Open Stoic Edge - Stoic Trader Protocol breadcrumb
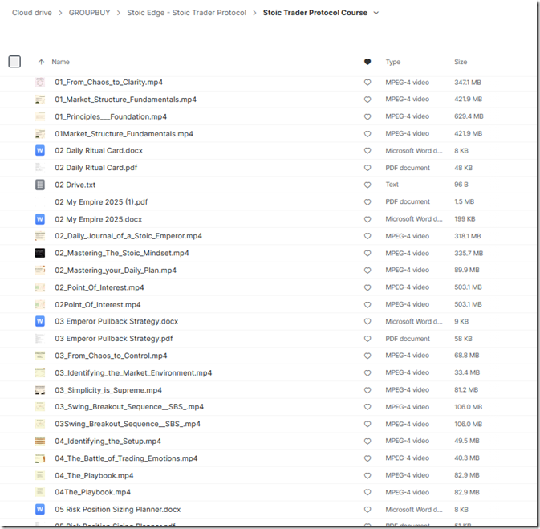The width and height of the screenshot is (540, 529). coord(188,13)
